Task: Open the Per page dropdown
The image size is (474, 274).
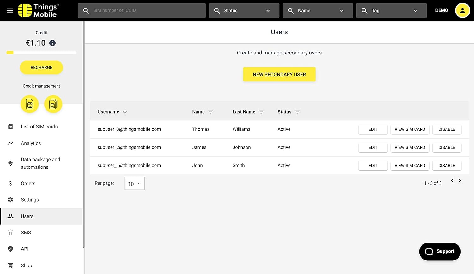Action: pyautogui.click(x=134, y=184)
